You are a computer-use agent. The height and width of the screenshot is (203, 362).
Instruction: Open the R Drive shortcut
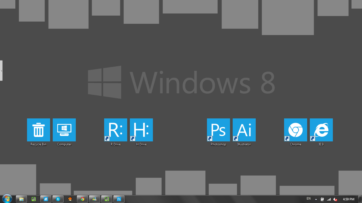[116, 130]
